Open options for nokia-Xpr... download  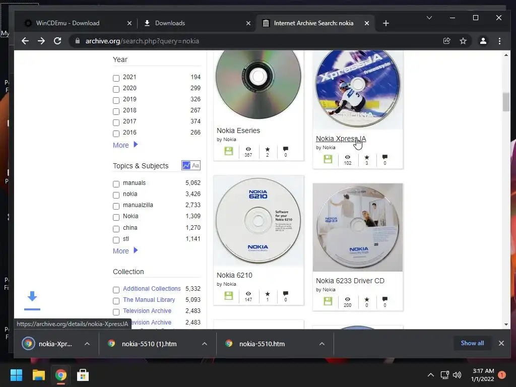click(x=87, y=344)
